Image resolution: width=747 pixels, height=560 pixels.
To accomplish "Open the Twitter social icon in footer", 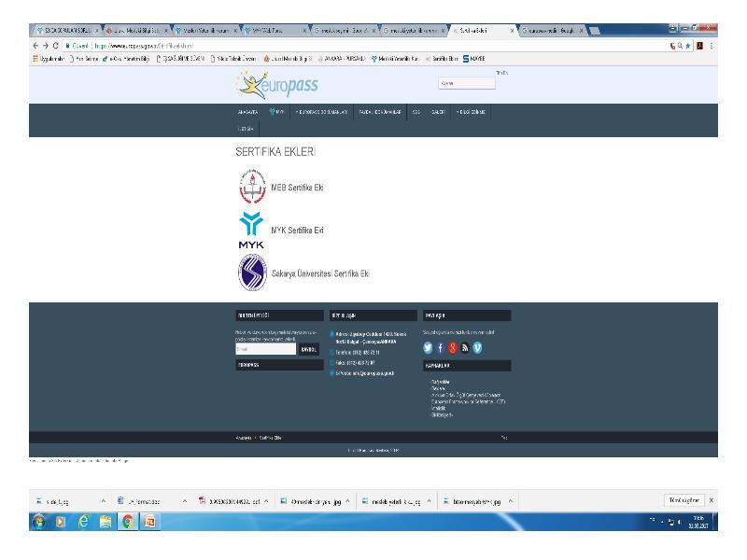I will 428,348.
